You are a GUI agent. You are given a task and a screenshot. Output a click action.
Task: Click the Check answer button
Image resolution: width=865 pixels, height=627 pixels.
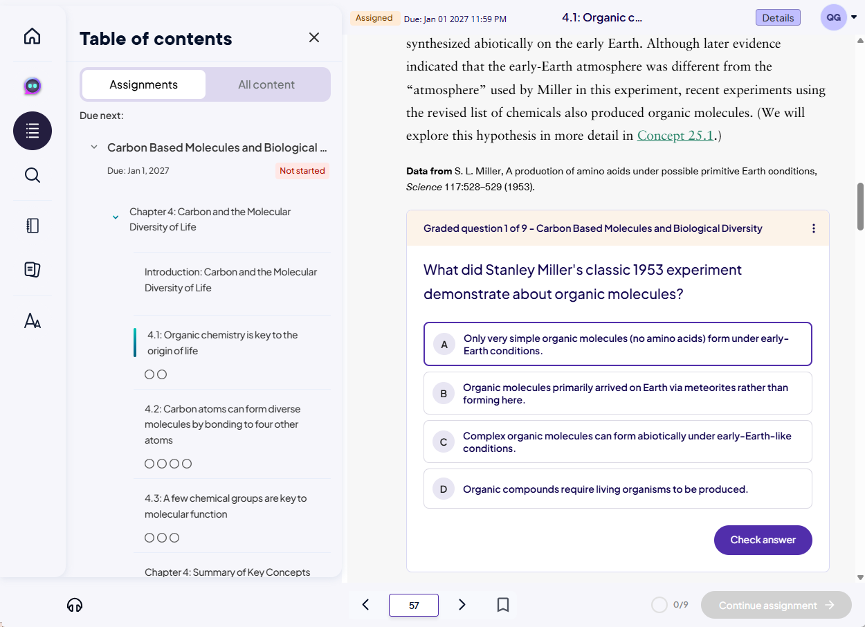pos(763,540)
